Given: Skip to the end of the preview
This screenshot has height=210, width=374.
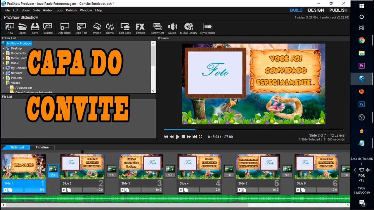Looking at the screenshot, I should pyautogui.click(x=195, y=137).
